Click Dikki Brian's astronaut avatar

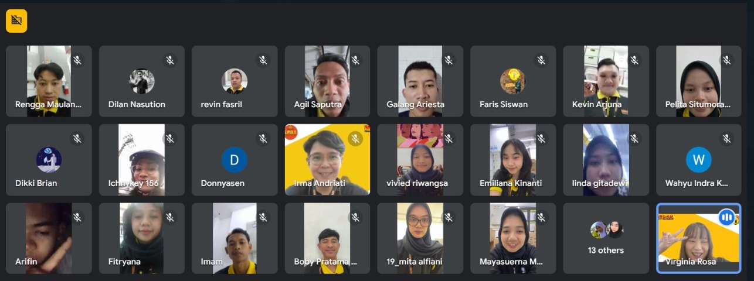click(x=49, y=160)
